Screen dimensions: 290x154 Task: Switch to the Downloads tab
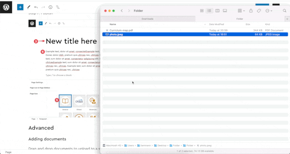[147, 18]
